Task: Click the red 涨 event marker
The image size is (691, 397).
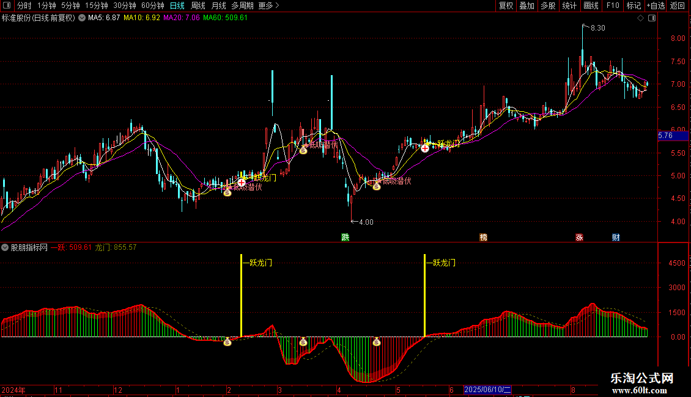Action: pos(579,237)
